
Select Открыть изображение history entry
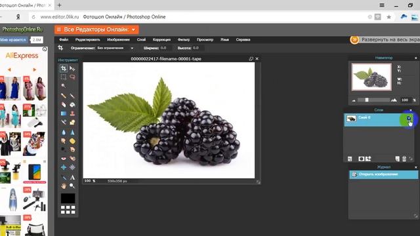383,174
